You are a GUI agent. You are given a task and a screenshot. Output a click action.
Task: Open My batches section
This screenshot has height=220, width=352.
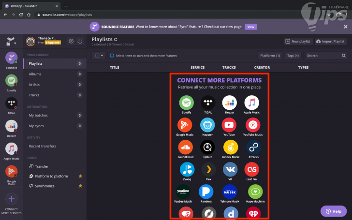tap(55, 116)
